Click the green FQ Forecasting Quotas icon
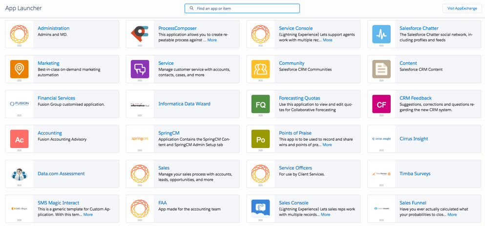 (260, 104)
